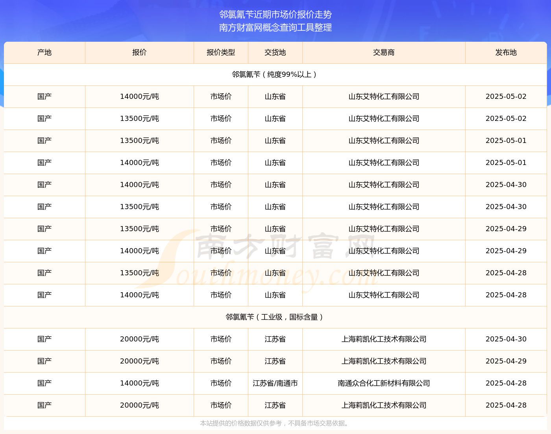Image resolution: width=551 pixels, height=434 pixels.
Task: Select date 2025-05-02 in the 13500元/吨 row
Action: click(506, 119)
